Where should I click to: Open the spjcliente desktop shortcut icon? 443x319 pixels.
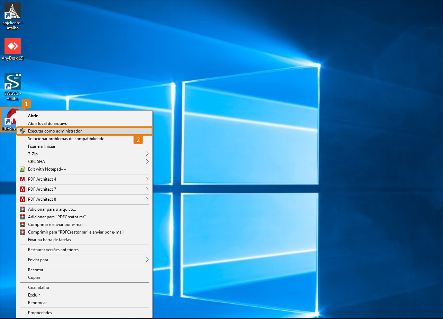pos(13,11)
